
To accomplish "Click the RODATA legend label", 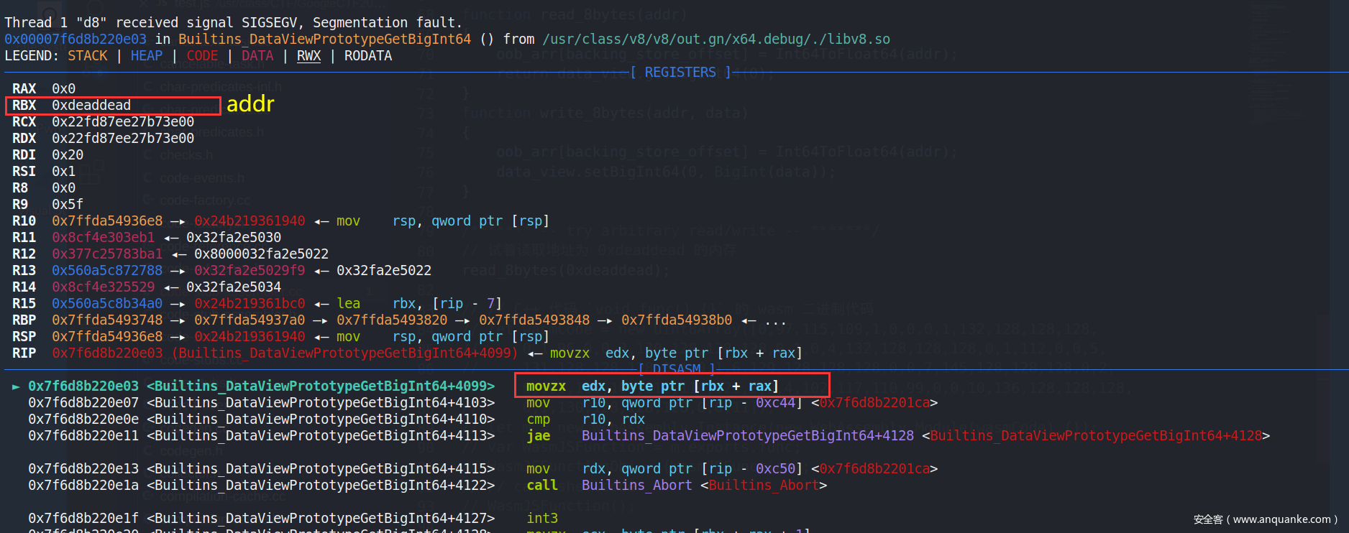I will (x=368, y=56).
